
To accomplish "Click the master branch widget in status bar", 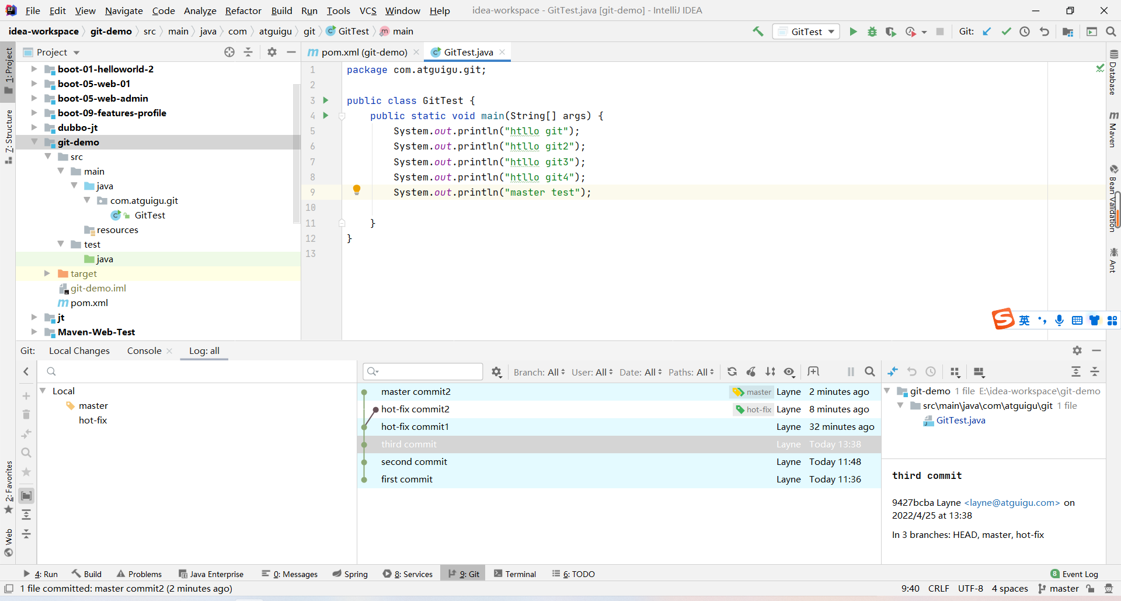I will [1059, 589].
